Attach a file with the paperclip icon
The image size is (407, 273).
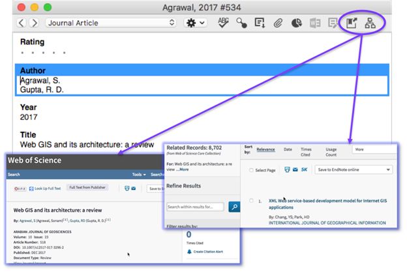[278, 23]
